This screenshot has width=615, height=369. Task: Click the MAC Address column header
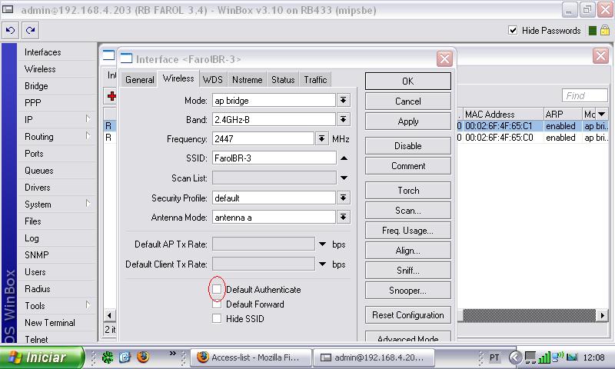pos(504,114)
